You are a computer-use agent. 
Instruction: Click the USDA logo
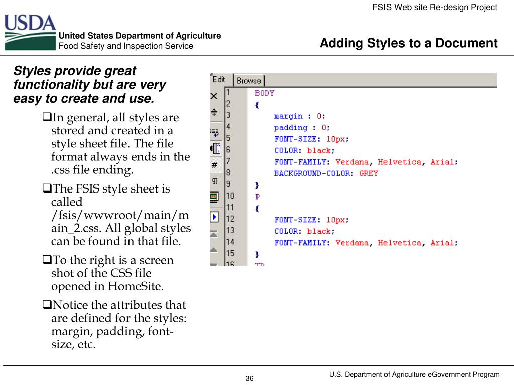click(x=30, y=32)
